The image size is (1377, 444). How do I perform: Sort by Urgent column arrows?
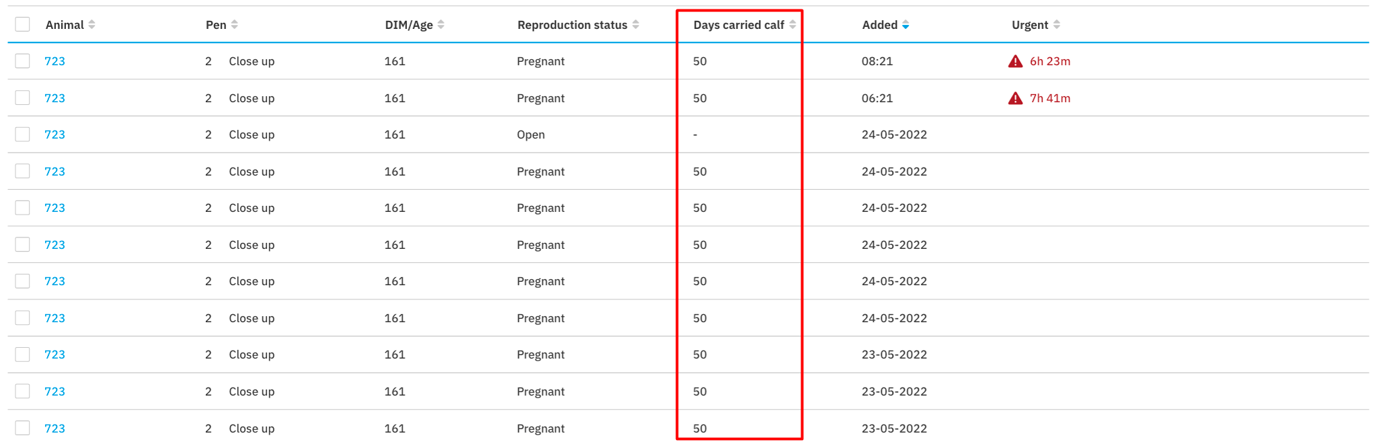tap(1057, 25)
